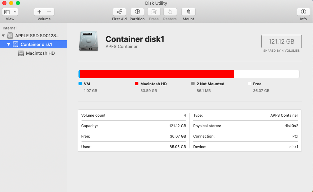The image size is (313, 192).
Task: Click the Restore toolbar icon
Action: coord(170,12)
